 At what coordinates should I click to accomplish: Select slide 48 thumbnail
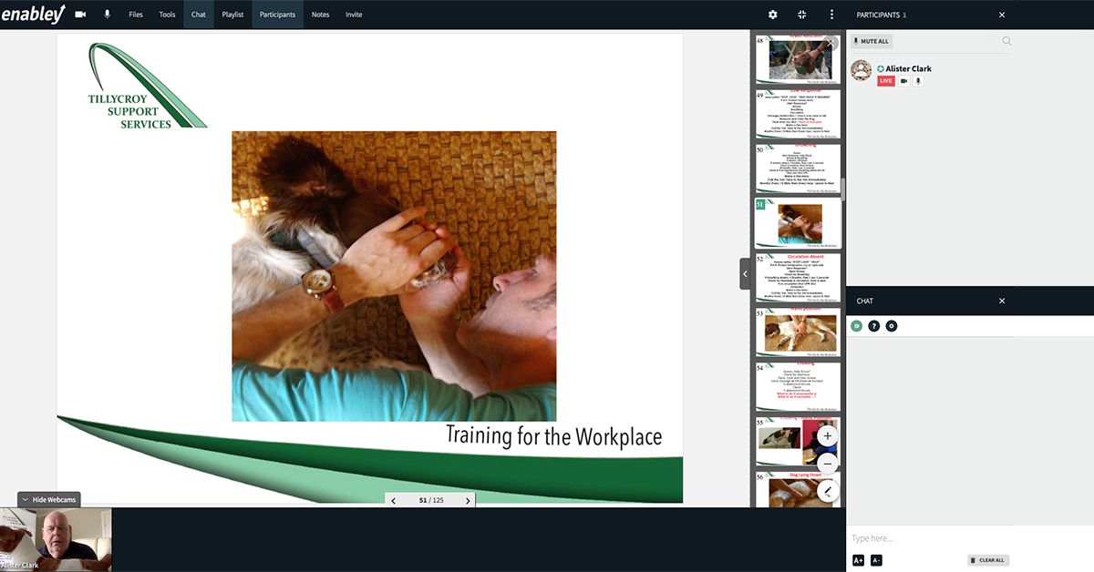pos(798,58)
